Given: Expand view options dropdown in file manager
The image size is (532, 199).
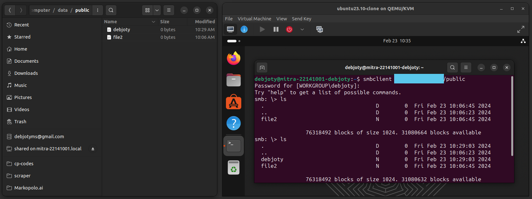Looking at the screenshot, I should pos(157,10).
